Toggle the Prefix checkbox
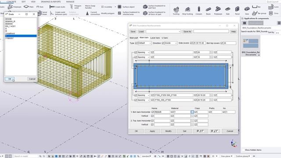Viewport: 281px width, 158px height. point(210,112)
